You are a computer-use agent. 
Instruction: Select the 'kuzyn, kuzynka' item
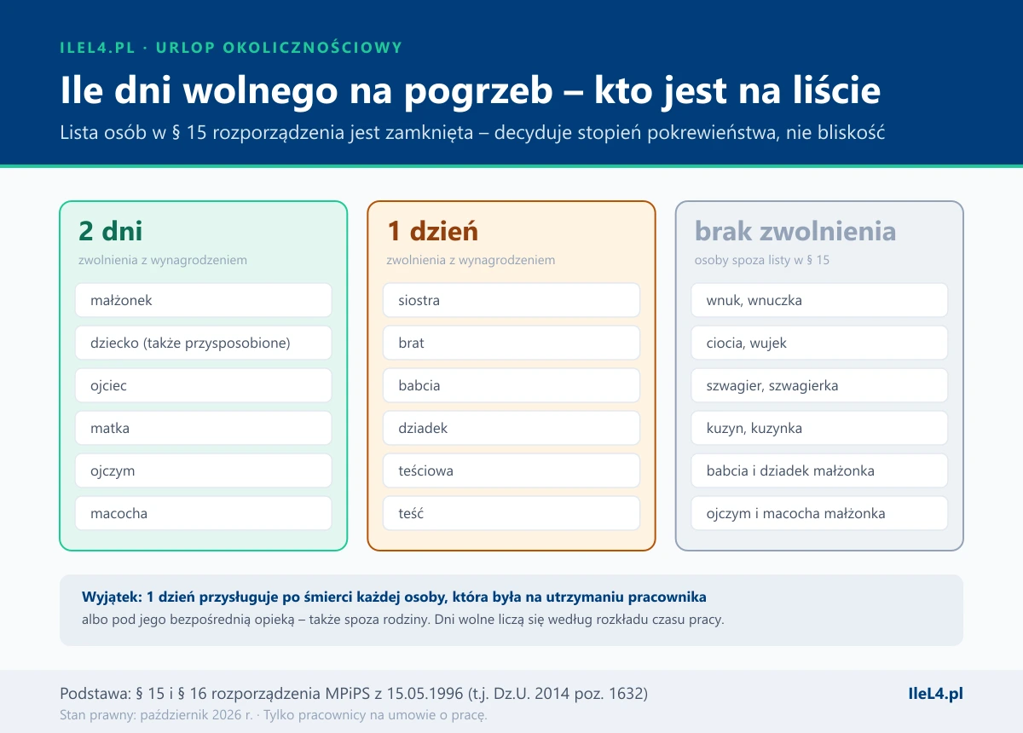pos(819,428)
